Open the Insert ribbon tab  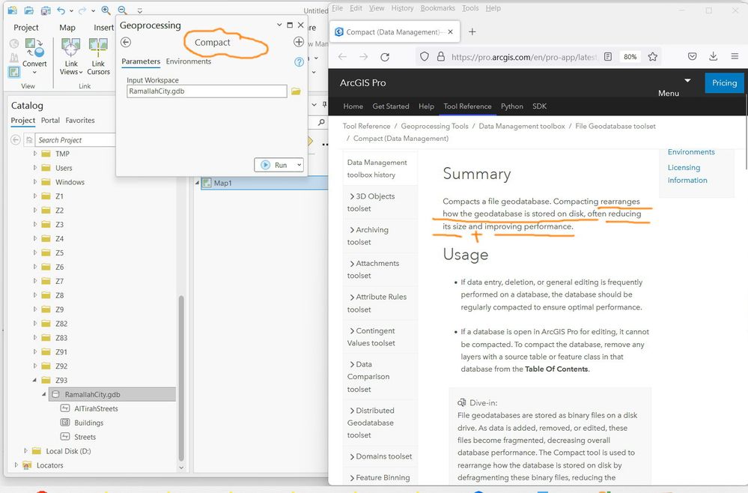(x=103, y=28)
